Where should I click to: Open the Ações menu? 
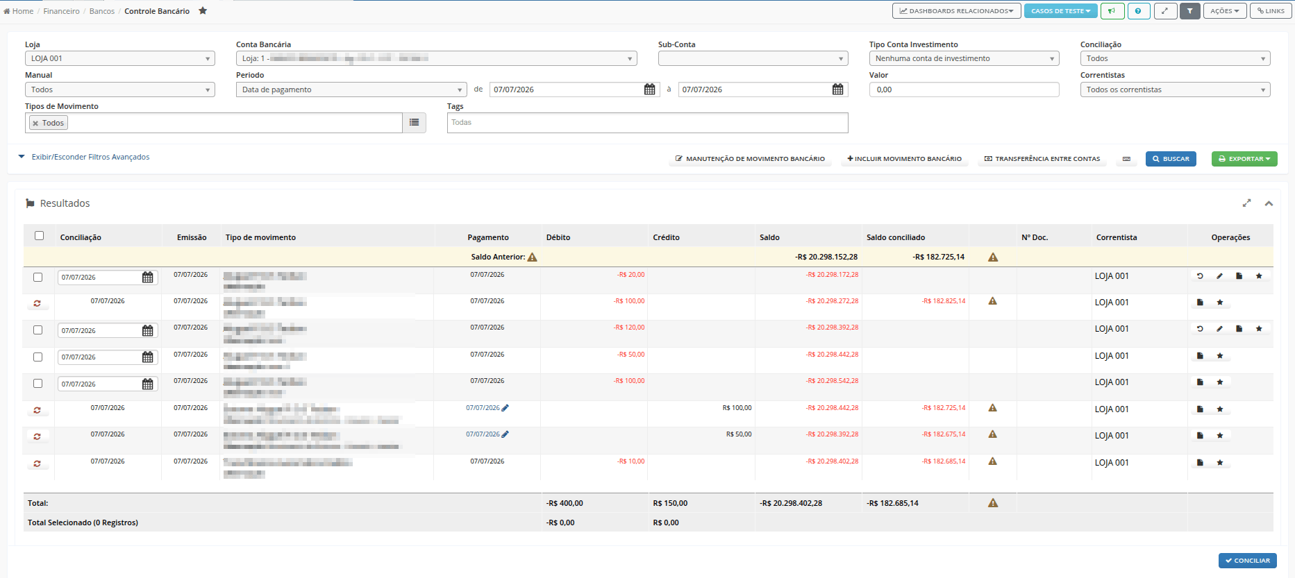pos(1225,11)
